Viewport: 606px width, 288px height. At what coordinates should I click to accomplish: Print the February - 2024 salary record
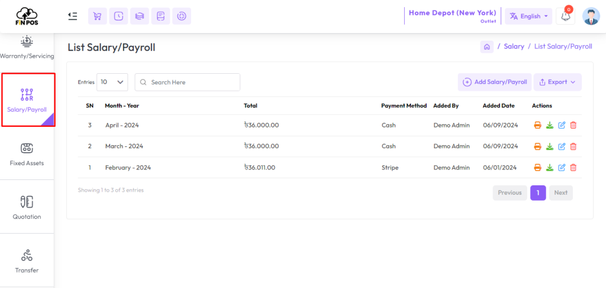[537, 168]
